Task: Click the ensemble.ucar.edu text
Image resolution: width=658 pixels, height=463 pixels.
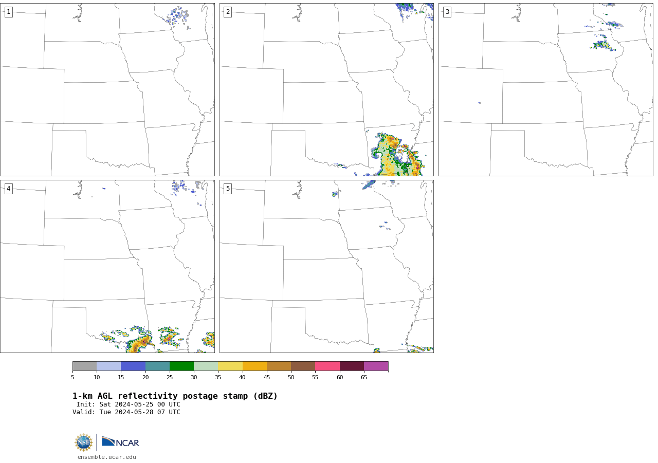Action: coord(107,457)
